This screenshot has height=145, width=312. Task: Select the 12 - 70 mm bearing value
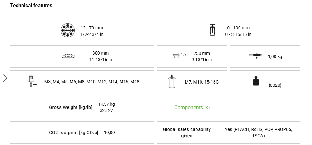coord(92,28)
